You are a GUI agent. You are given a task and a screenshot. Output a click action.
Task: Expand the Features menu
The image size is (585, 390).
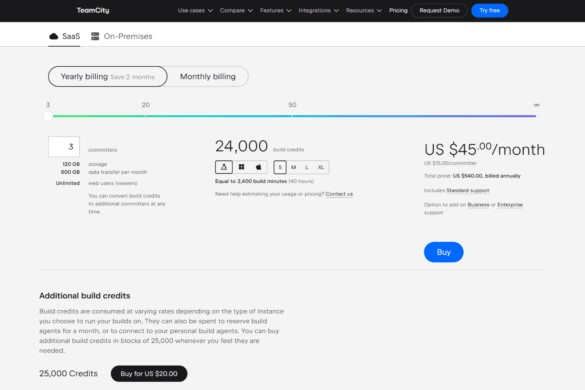[x=276, y=11]
